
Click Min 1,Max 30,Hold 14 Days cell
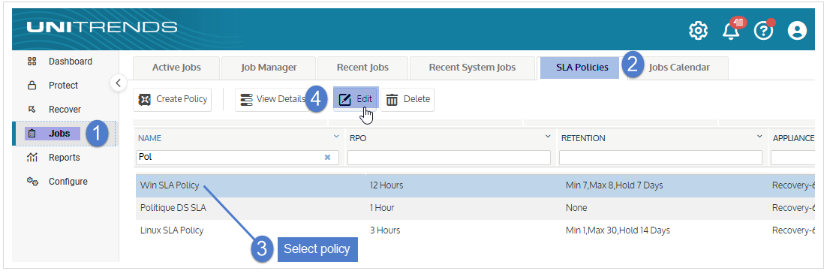coord(618,230)
